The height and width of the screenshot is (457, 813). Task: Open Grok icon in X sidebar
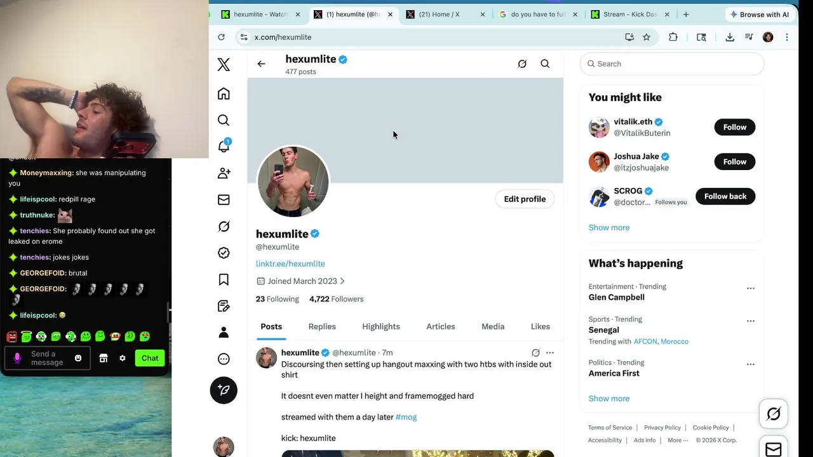pos(224,227)
